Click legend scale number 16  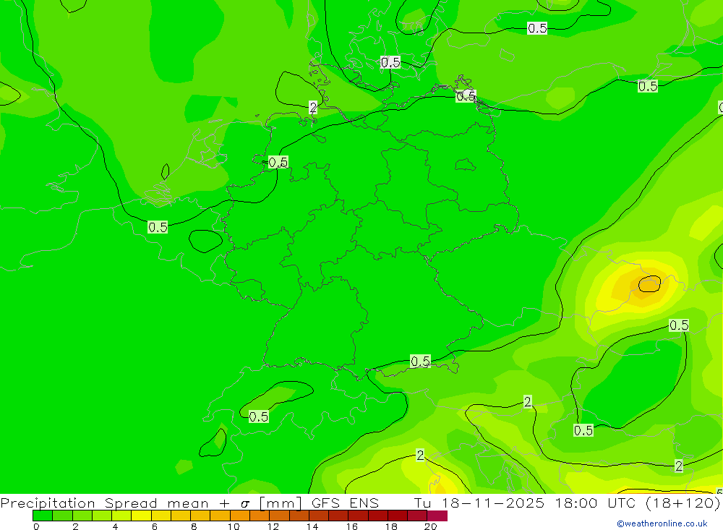(352, 526)
